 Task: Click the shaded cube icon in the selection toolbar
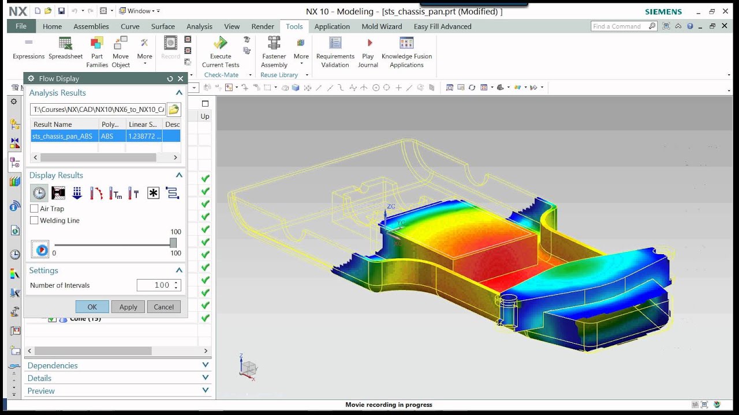(x=296, y=88)
